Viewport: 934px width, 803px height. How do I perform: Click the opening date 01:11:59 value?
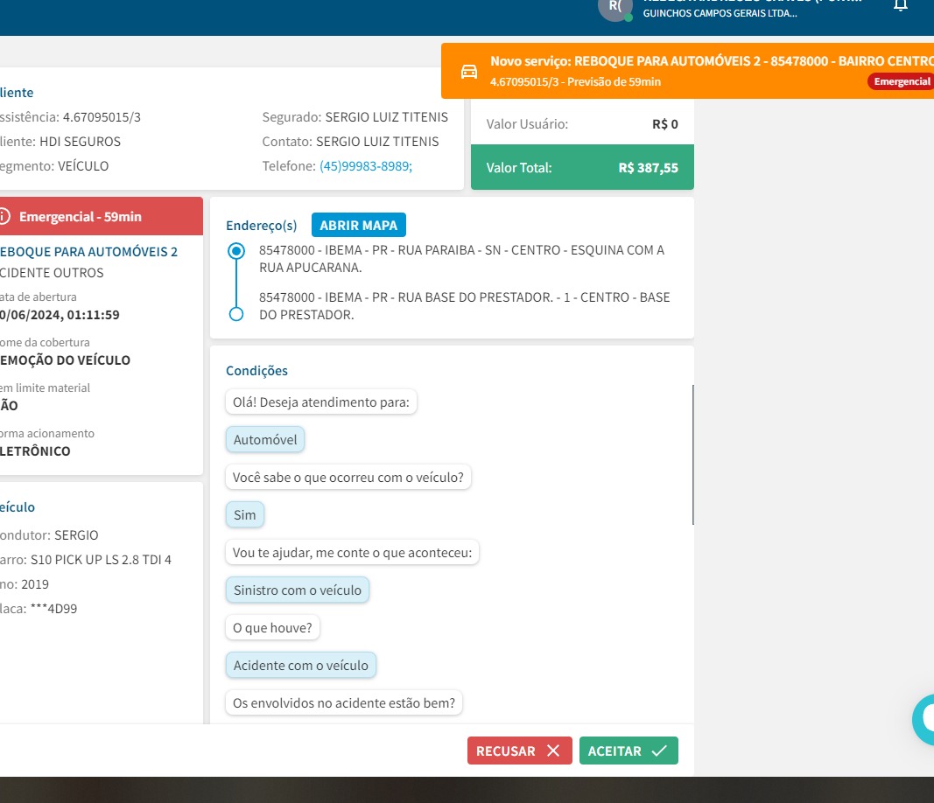point(60,315)
